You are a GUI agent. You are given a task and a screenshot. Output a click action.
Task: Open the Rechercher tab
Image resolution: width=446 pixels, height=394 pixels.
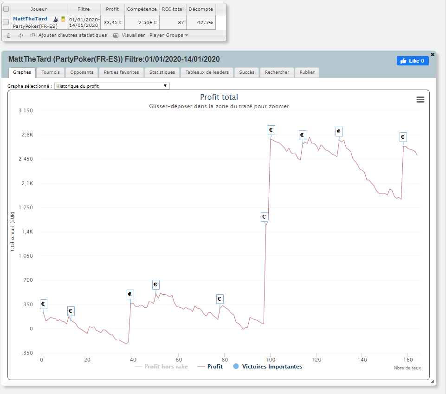[x=277, y=72]
